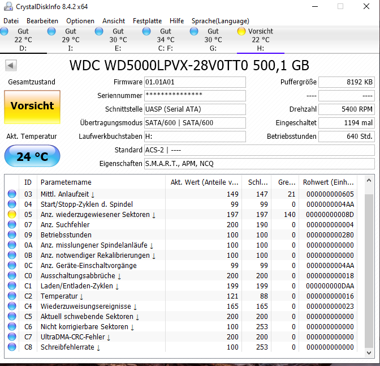Image resolution: width=380 pixels, height=366 pixels.
Task: Click the Rohwert column header
Action: pos(328,182)
